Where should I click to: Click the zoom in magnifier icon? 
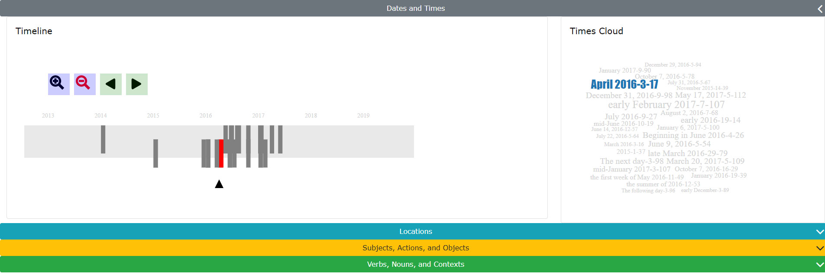[x=58, y=84]
